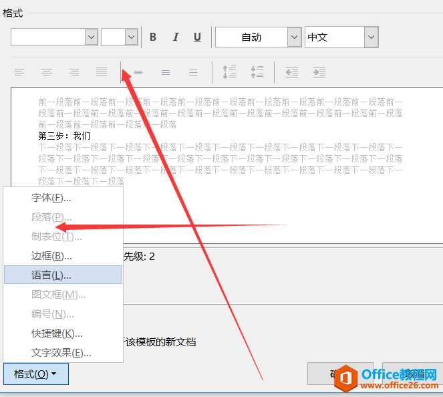
Task: Increase paragraph spacing
Action: [229, 72]
